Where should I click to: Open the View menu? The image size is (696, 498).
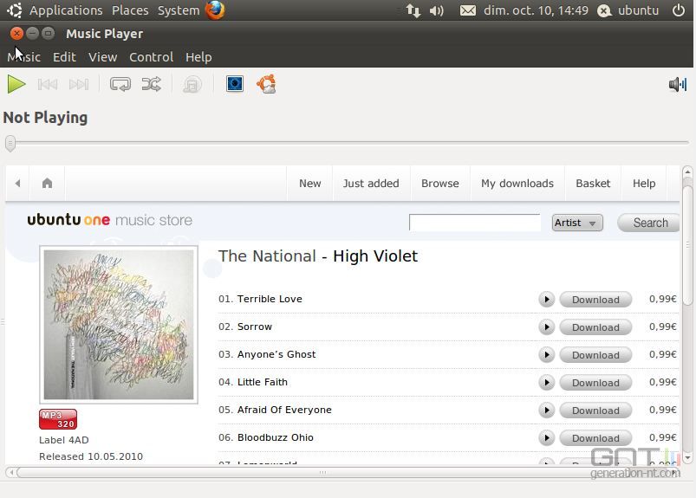coord(102,57)
